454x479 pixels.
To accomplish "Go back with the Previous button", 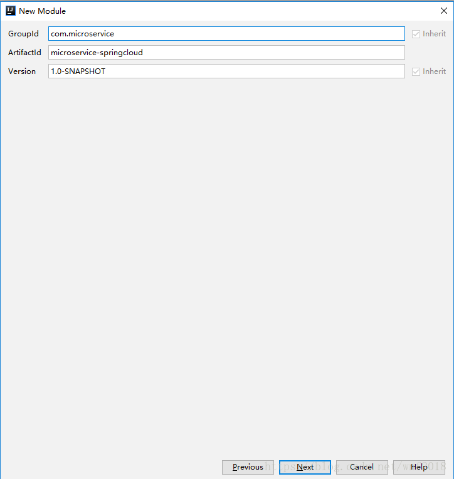I will pyautogui.click(x=248, y=467).
